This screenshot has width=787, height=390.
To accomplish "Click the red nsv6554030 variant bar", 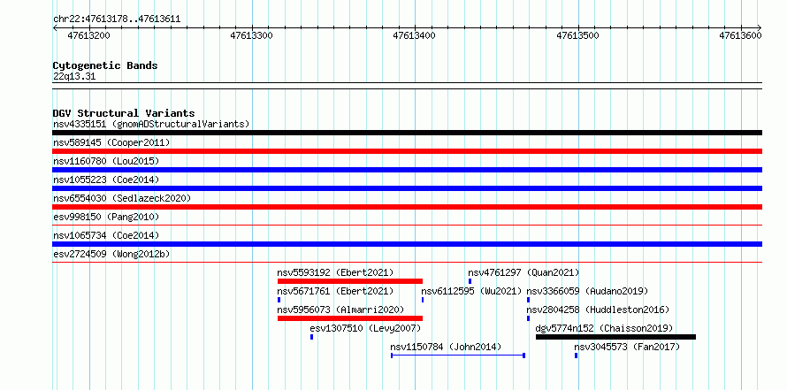I will coord(407,207).
